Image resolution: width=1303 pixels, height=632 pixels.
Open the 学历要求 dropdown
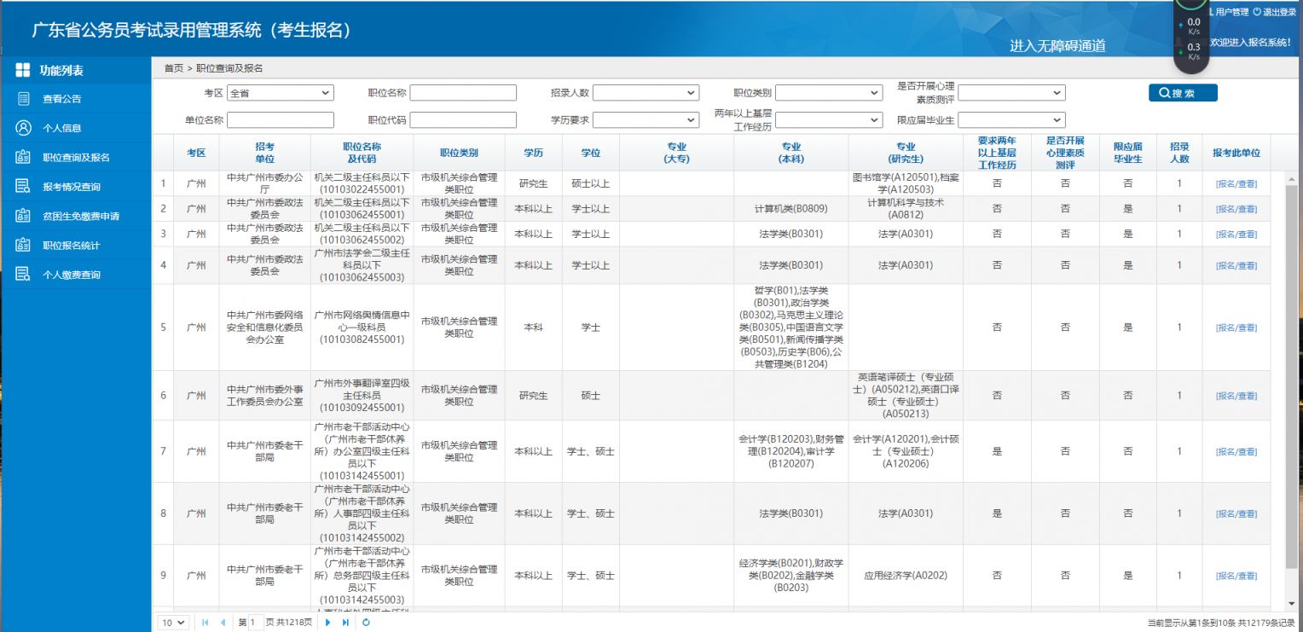pos(646,120)
